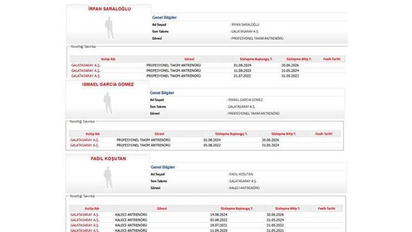
Task: Click Galatasaray A.Ş. link dated 05.08.2022
Action: point(85,145)
